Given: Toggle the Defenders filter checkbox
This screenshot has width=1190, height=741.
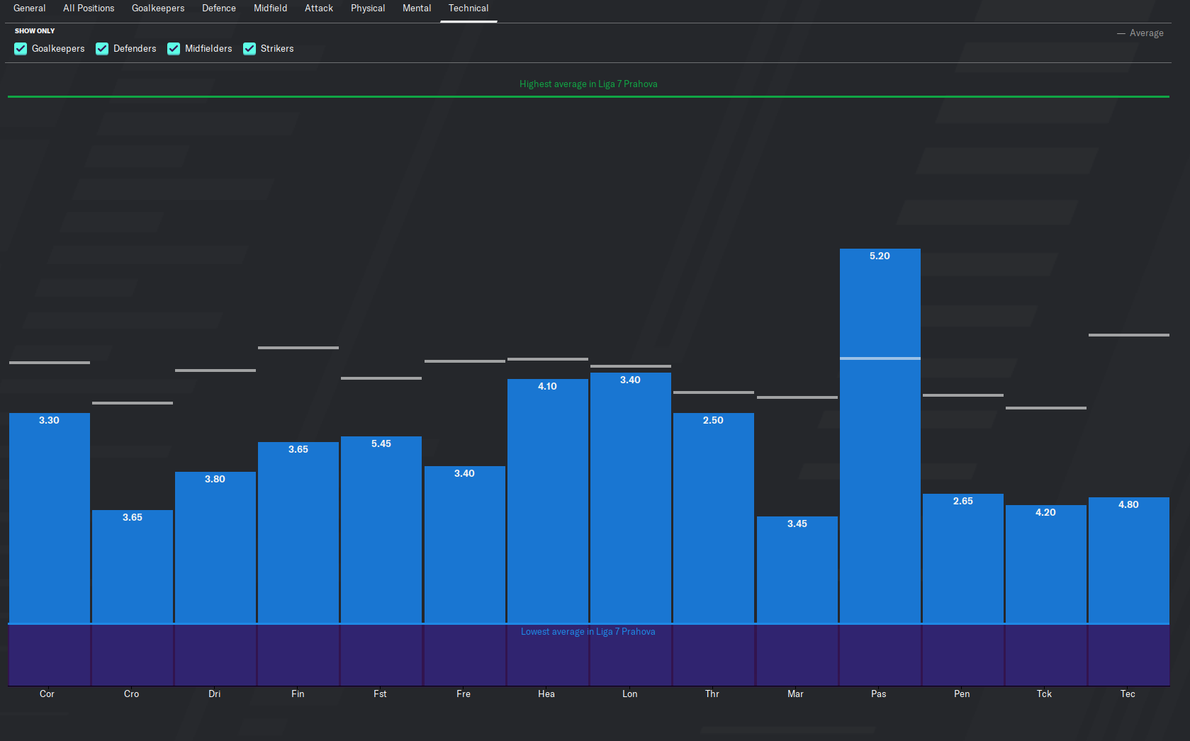Looking at the screenshot, I should click(102, 48).
